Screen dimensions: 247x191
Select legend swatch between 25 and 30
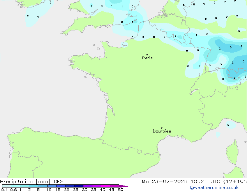(x=78, y=186)
